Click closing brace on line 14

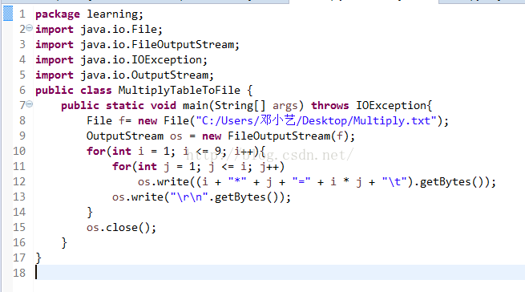[90, 213]
